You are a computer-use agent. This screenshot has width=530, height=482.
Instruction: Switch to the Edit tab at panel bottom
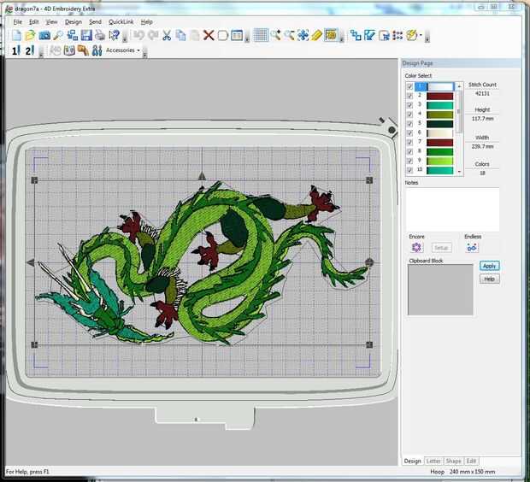tap(471, 461)
